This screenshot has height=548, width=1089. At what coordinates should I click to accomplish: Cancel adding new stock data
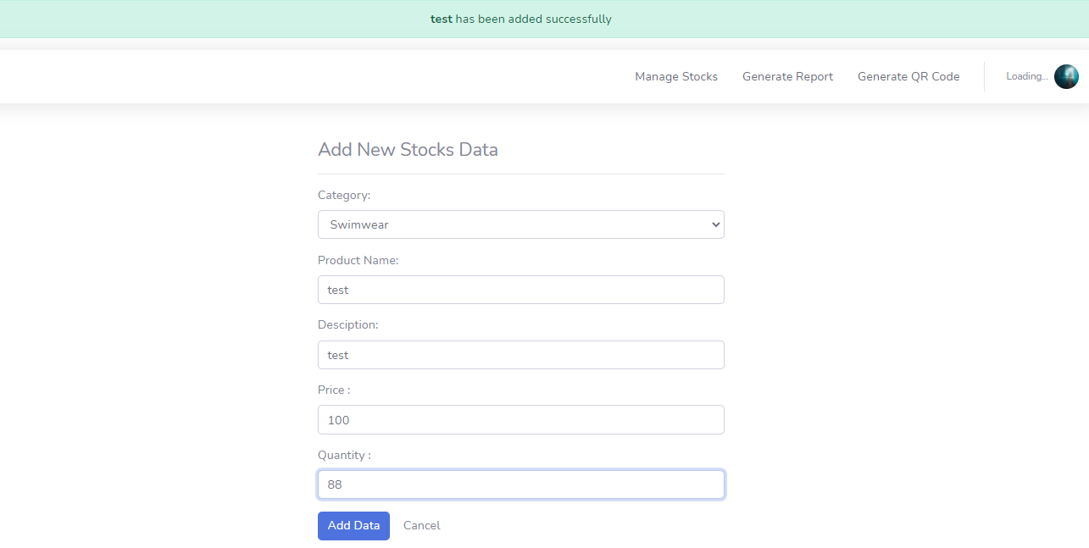pos(421,525)
